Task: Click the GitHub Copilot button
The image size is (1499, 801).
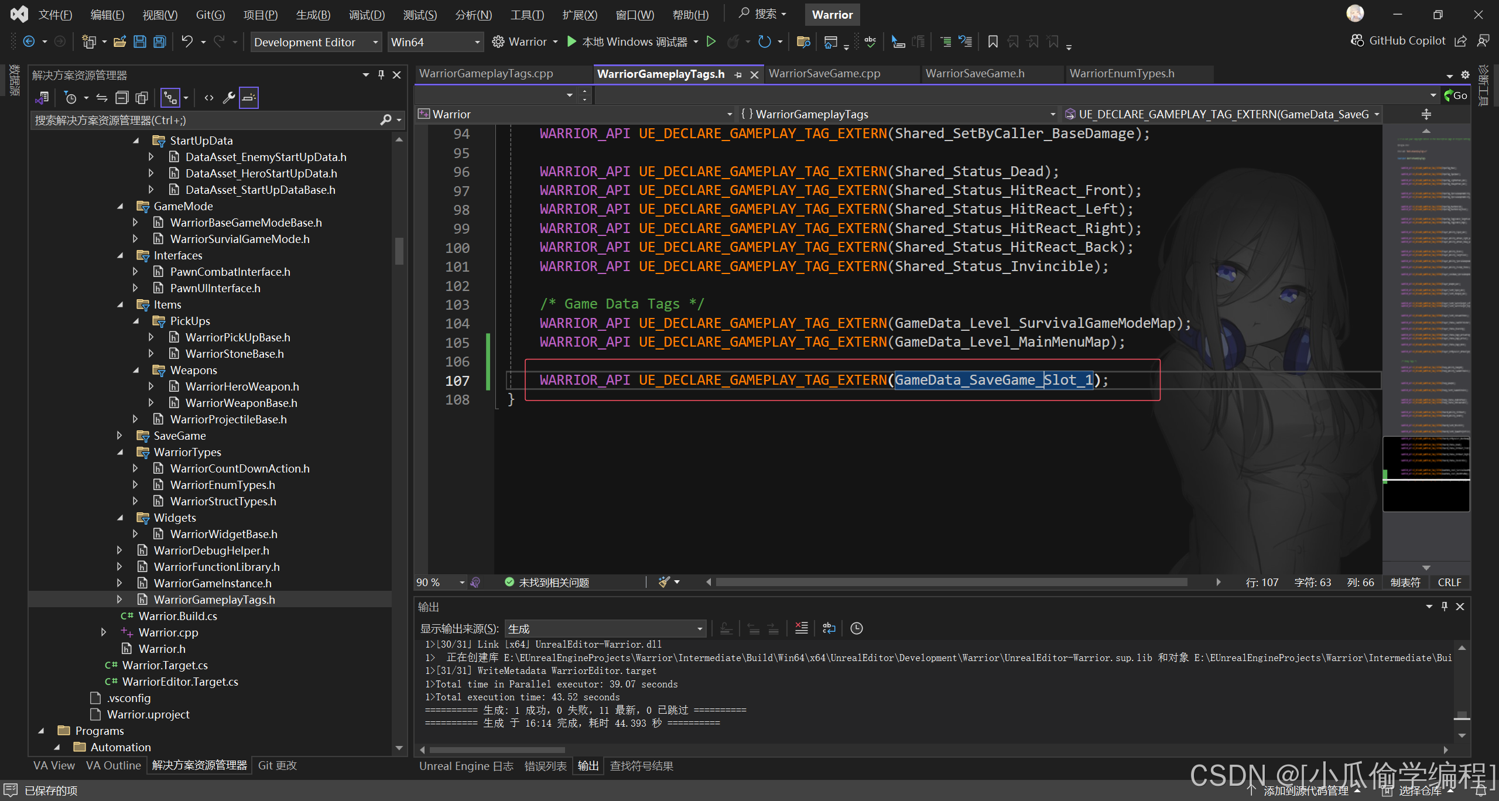Action: [1398, 40]
